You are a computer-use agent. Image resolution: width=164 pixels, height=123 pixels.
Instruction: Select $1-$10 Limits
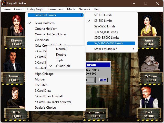click(x=111, y=15)
